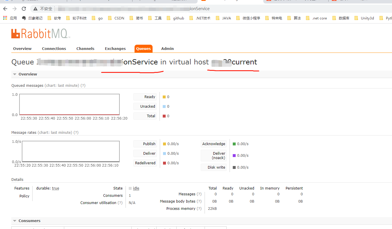
Task: Open the go bookmark folder
Action: (97, 18)
